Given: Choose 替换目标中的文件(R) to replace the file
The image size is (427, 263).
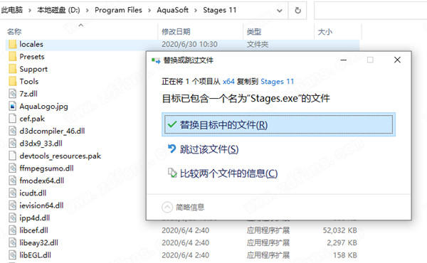Looking at the screenshot, I should 278,125.
